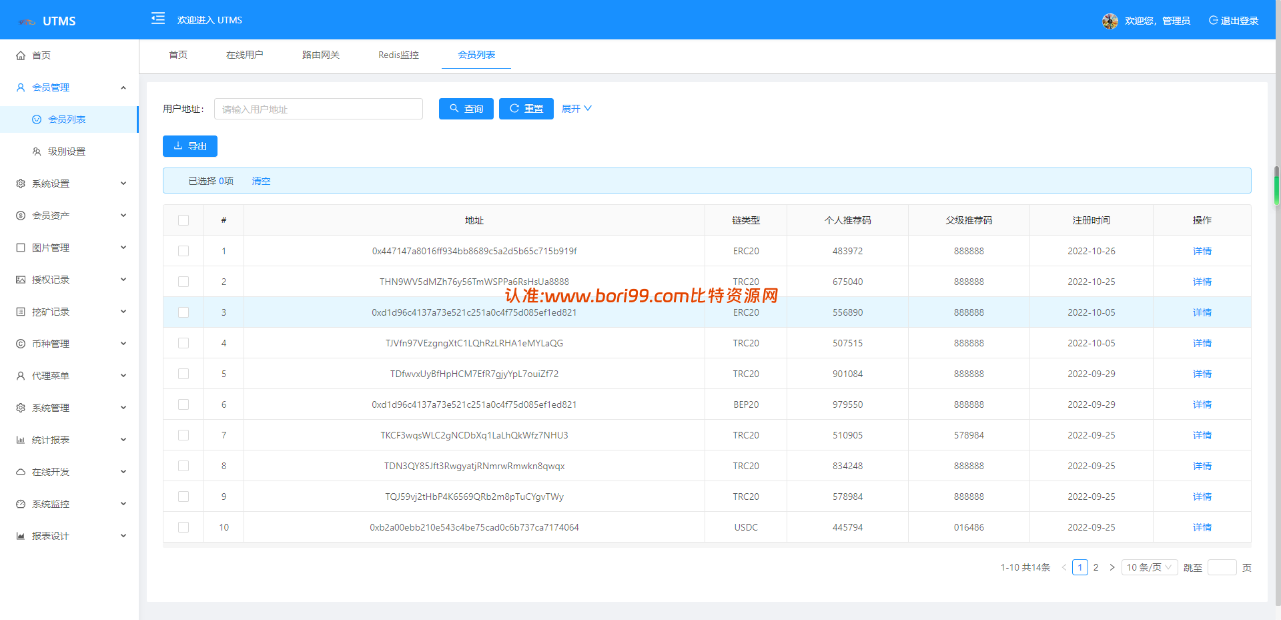Image resolution: width=1281 pixels, height=620 pixels.
Task: Open the 10 条/页 page size dropdown
Action: pos(1150,567)
